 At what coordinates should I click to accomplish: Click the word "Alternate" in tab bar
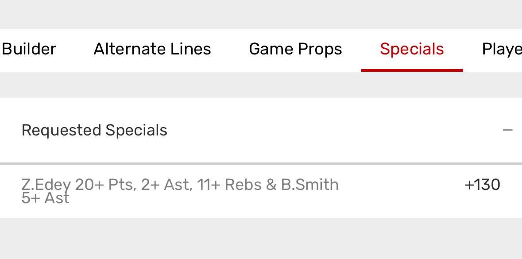point(125,49)
